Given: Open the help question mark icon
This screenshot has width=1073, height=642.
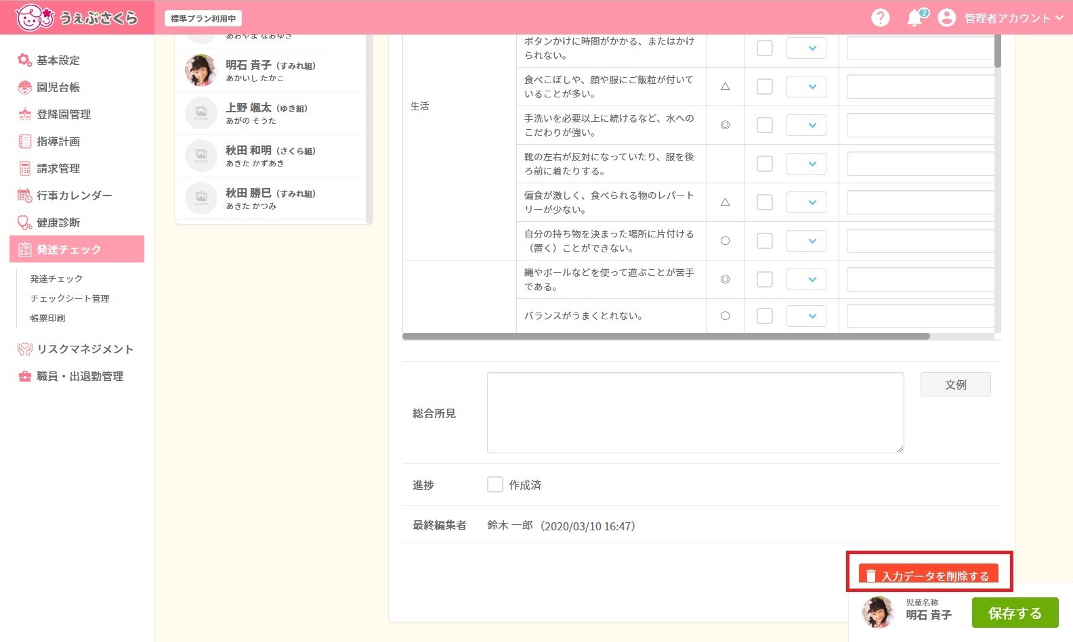Looking at the screenshot, I should pyautogui.click(x=880, y=18).
